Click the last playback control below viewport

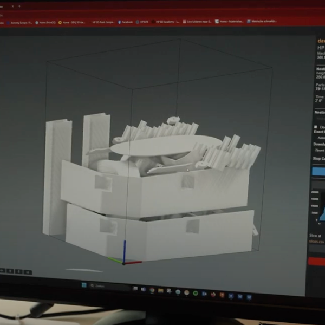tap(28, 272)
